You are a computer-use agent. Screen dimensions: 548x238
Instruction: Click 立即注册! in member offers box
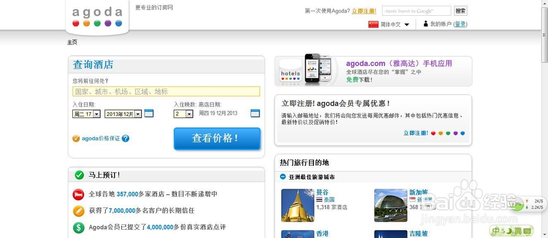(x=415, y=133)
